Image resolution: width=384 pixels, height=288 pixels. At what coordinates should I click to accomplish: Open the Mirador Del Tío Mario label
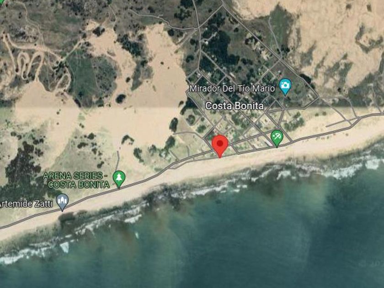coord(232,88)
